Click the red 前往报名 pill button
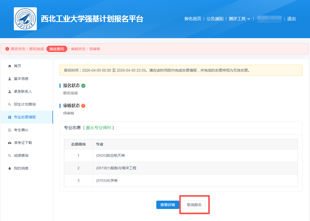Screen dimensions: 310x221 point(57,49)
